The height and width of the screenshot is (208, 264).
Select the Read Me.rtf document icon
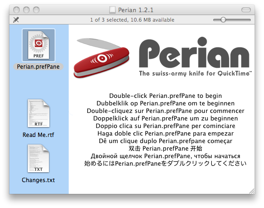click(39, 113)
